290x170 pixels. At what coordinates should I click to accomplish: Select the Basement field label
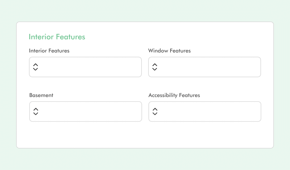click(x=41, y=95)
